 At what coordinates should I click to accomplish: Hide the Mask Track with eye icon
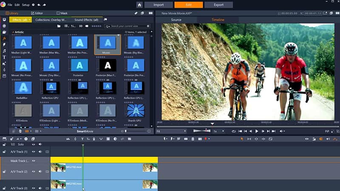34,161
